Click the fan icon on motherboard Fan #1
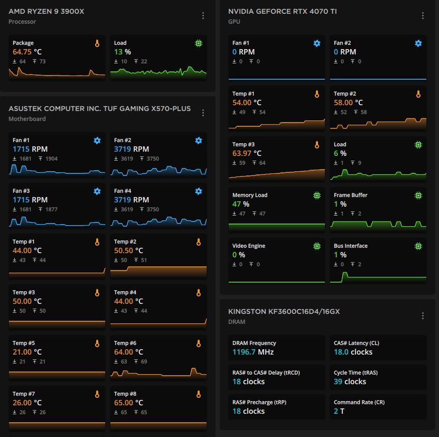Screen dimensions: 439x437 97,141
